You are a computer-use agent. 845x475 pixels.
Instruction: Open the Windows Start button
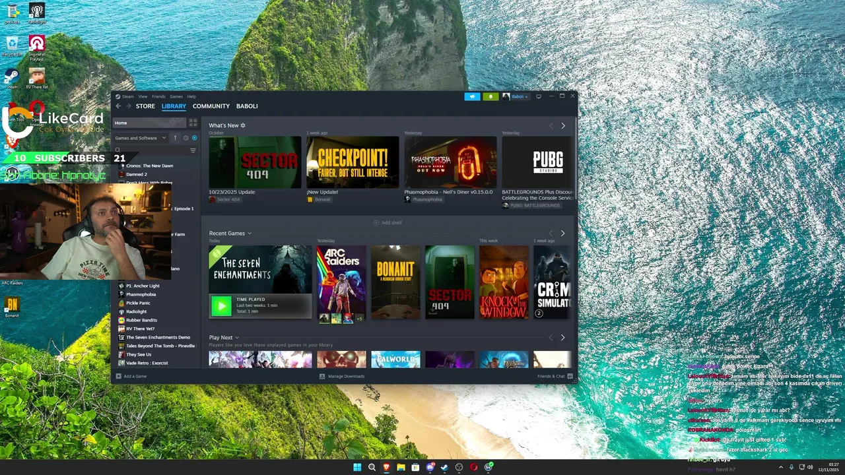(x=357, y=467)
